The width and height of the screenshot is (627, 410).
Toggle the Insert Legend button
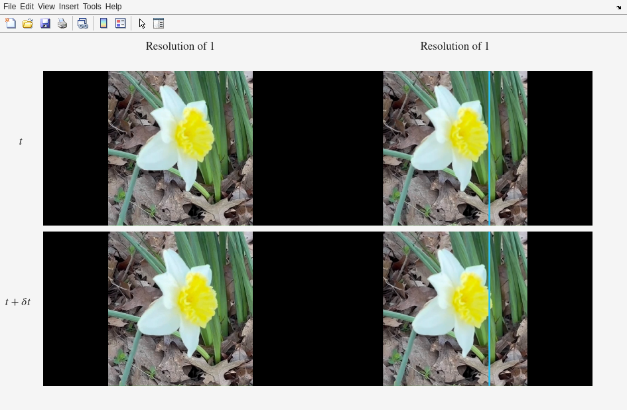coord(121,23)
